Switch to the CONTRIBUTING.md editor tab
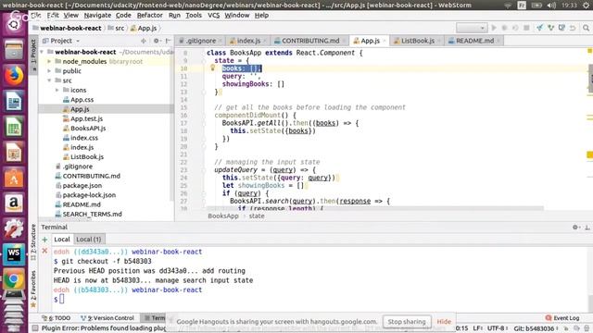593x333 pixels. (309, 41)
